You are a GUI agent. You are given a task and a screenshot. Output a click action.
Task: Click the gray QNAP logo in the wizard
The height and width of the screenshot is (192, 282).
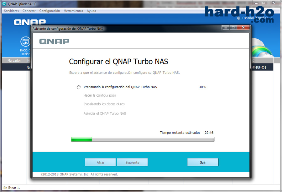[54, 41]
